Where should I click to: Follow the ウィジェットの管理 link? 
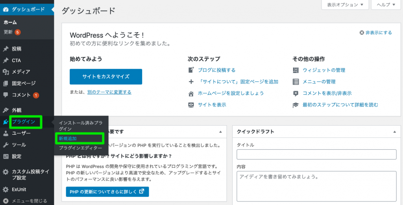pos(324,70)
